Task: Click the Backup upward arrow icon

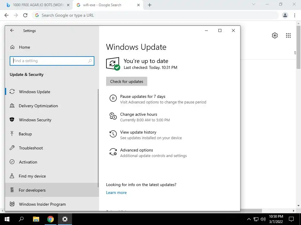Action: pos(12,134)
